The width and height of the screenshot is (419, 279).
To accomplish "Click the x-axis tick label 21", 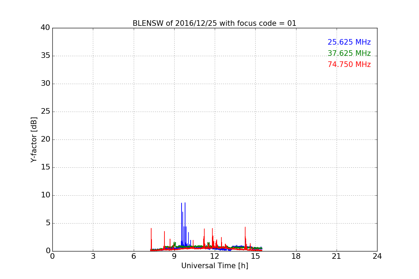I will pos(337,256).
